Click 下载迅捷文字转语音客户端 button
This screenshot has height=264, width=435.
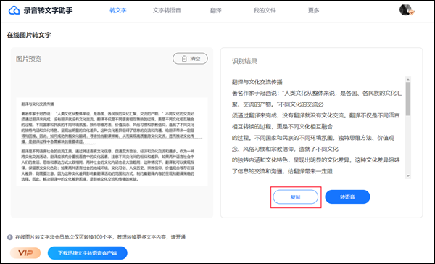(x=88, y=253)
